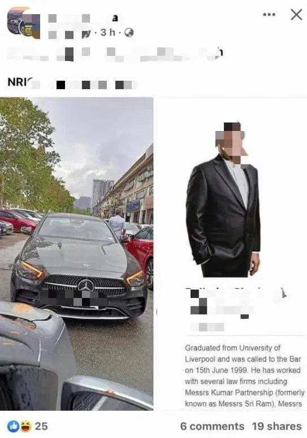
Task: Open the 19 shares link
Action: [277, 426]
